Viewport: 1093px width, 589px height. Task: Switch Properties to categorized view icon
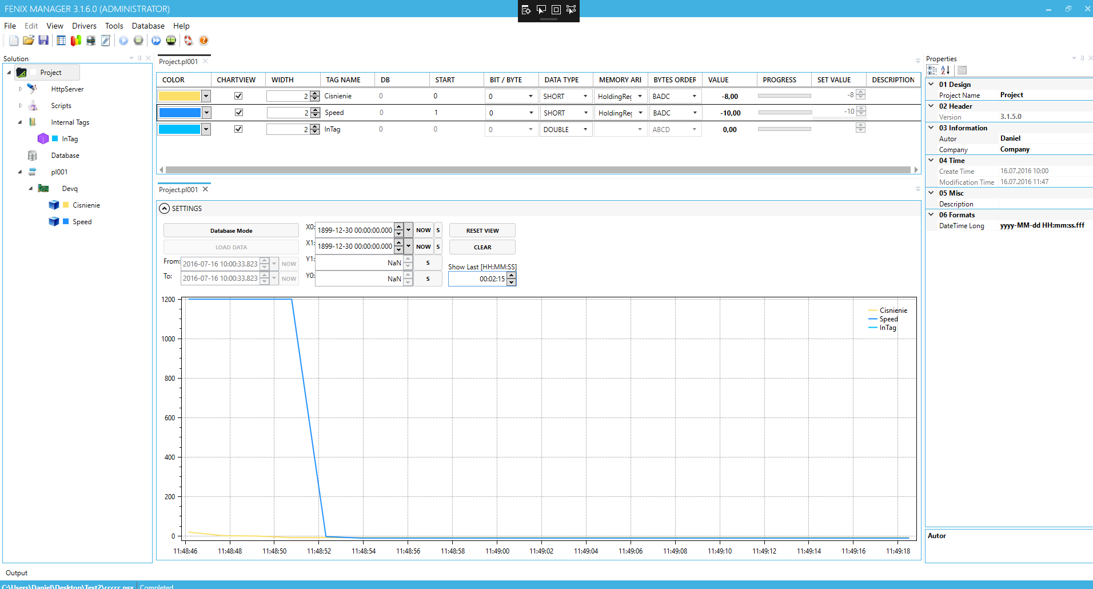point(931,70)
